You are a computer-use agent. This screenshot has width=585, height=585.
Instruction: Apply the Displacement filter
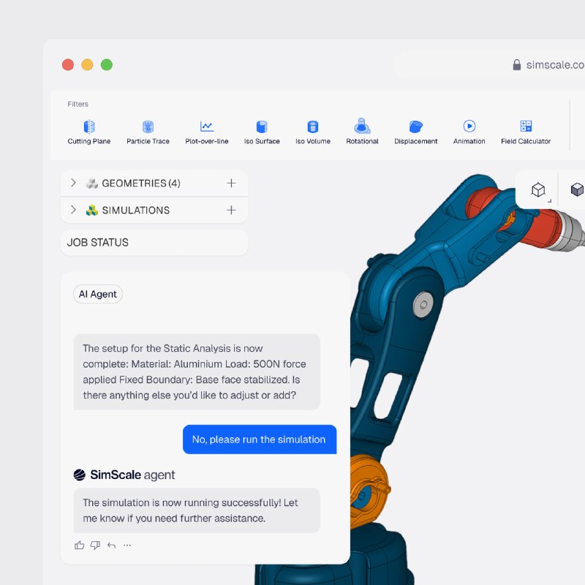415,132
